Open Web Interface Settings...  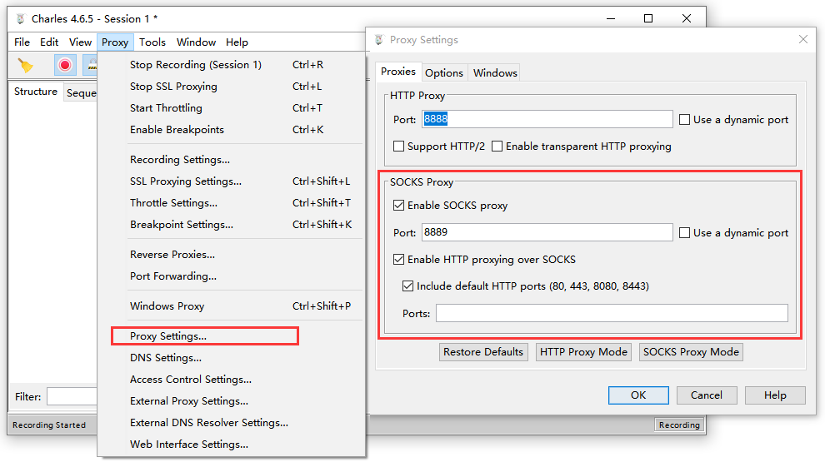pyautogui.click(x=232, y=445)
